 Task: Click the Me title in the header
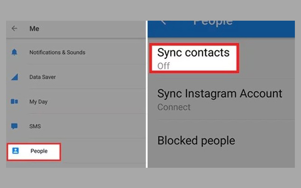[x=34, y=29]
